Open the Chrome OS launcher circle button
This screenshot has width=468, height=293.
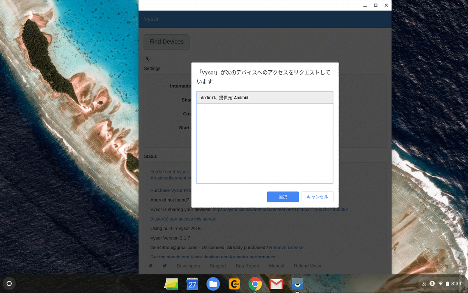9,284
